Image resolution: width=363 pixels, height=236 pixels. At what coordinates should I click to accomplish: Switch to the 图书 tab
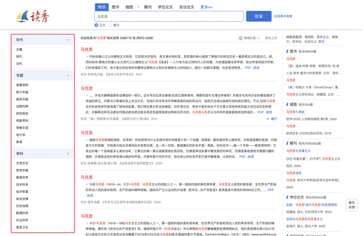[115, 7]
